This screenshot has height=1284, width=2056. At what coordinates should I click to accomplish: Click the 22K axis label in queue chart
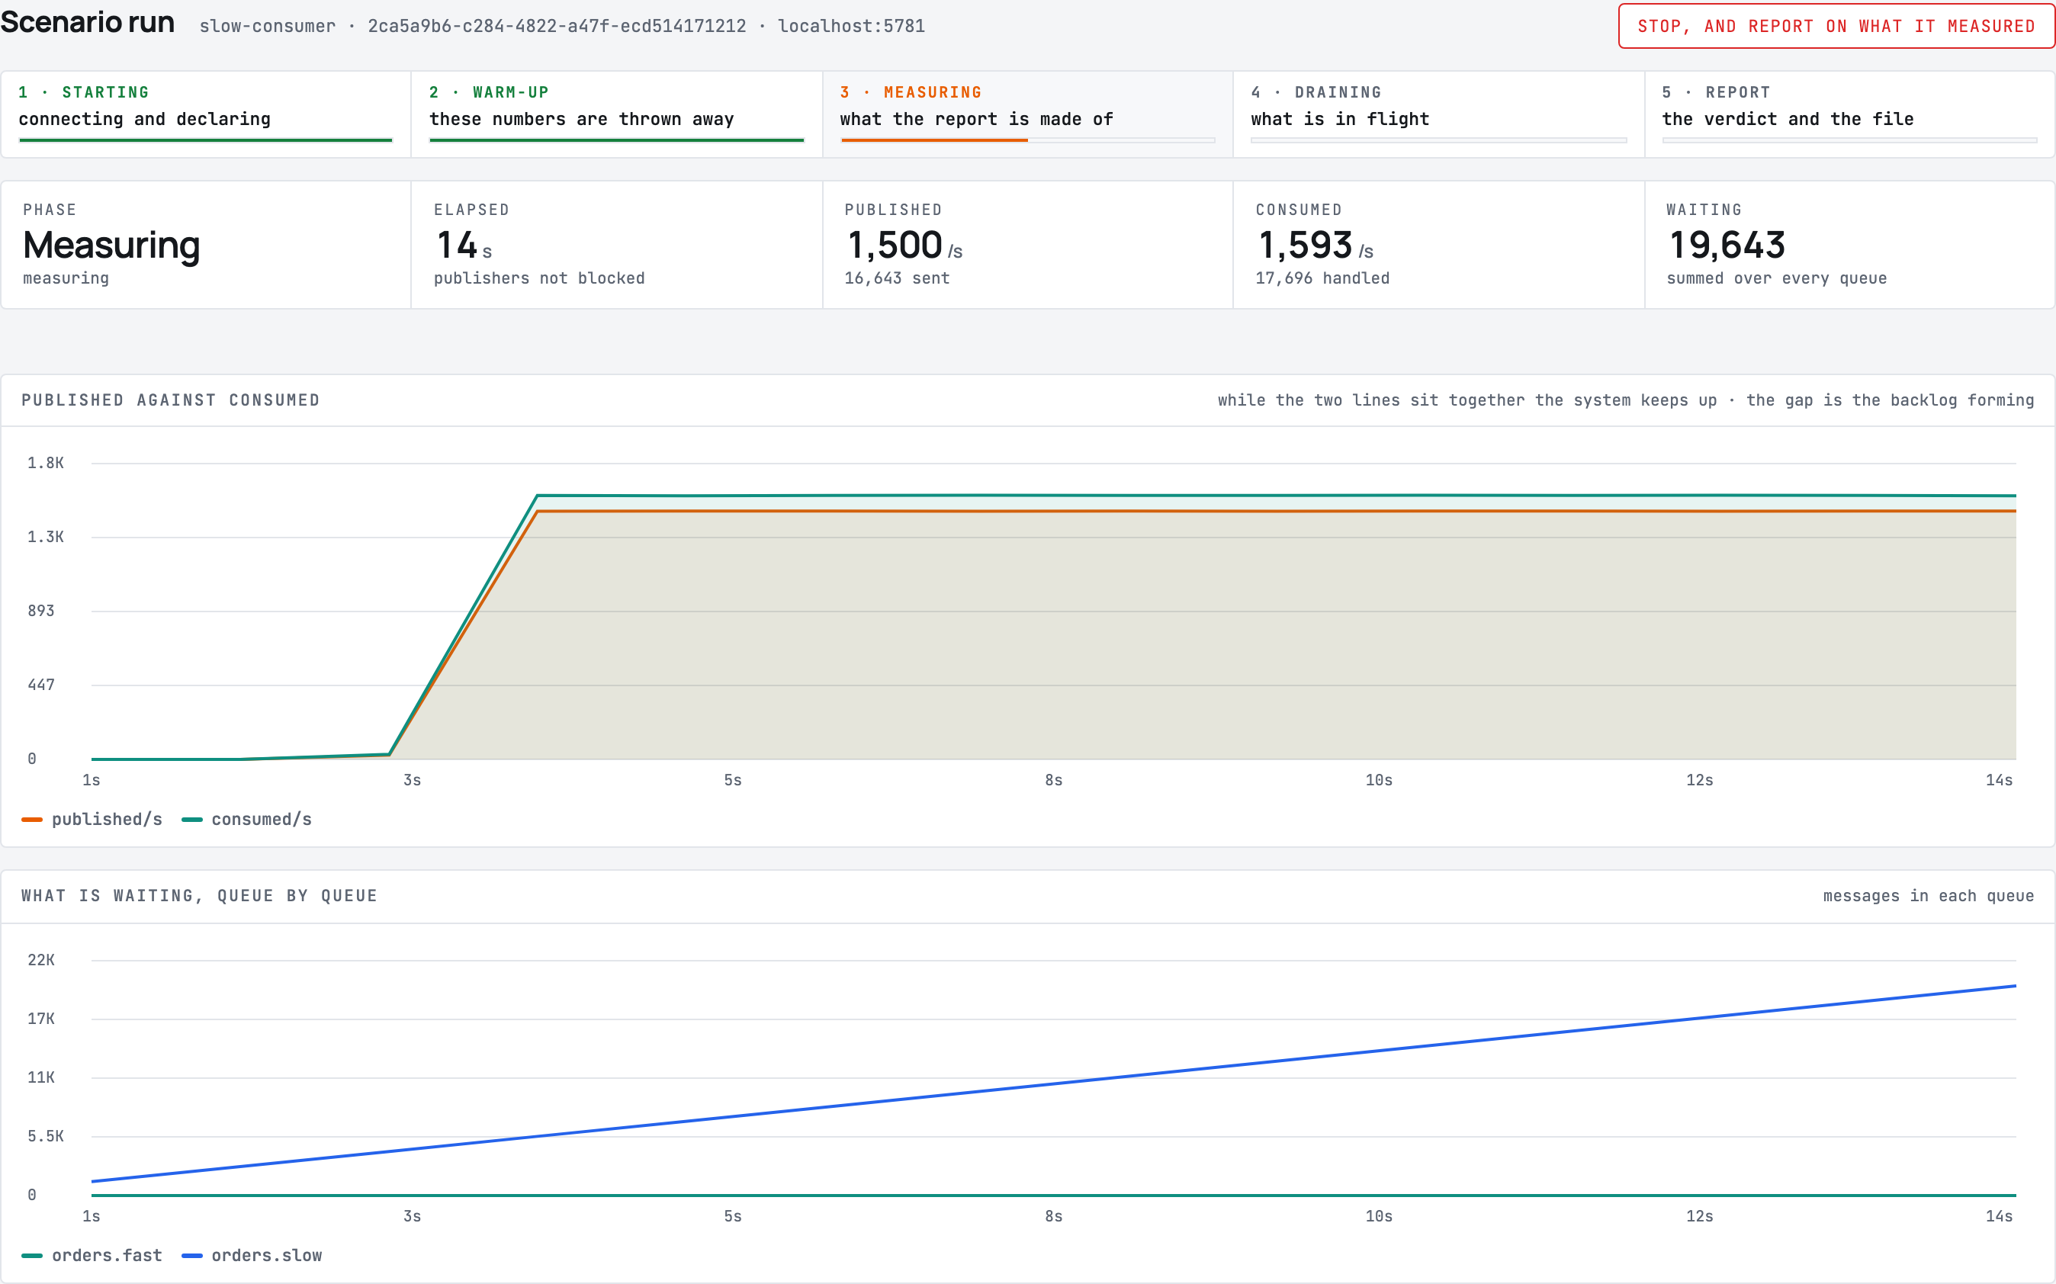[x=42, y=961]
